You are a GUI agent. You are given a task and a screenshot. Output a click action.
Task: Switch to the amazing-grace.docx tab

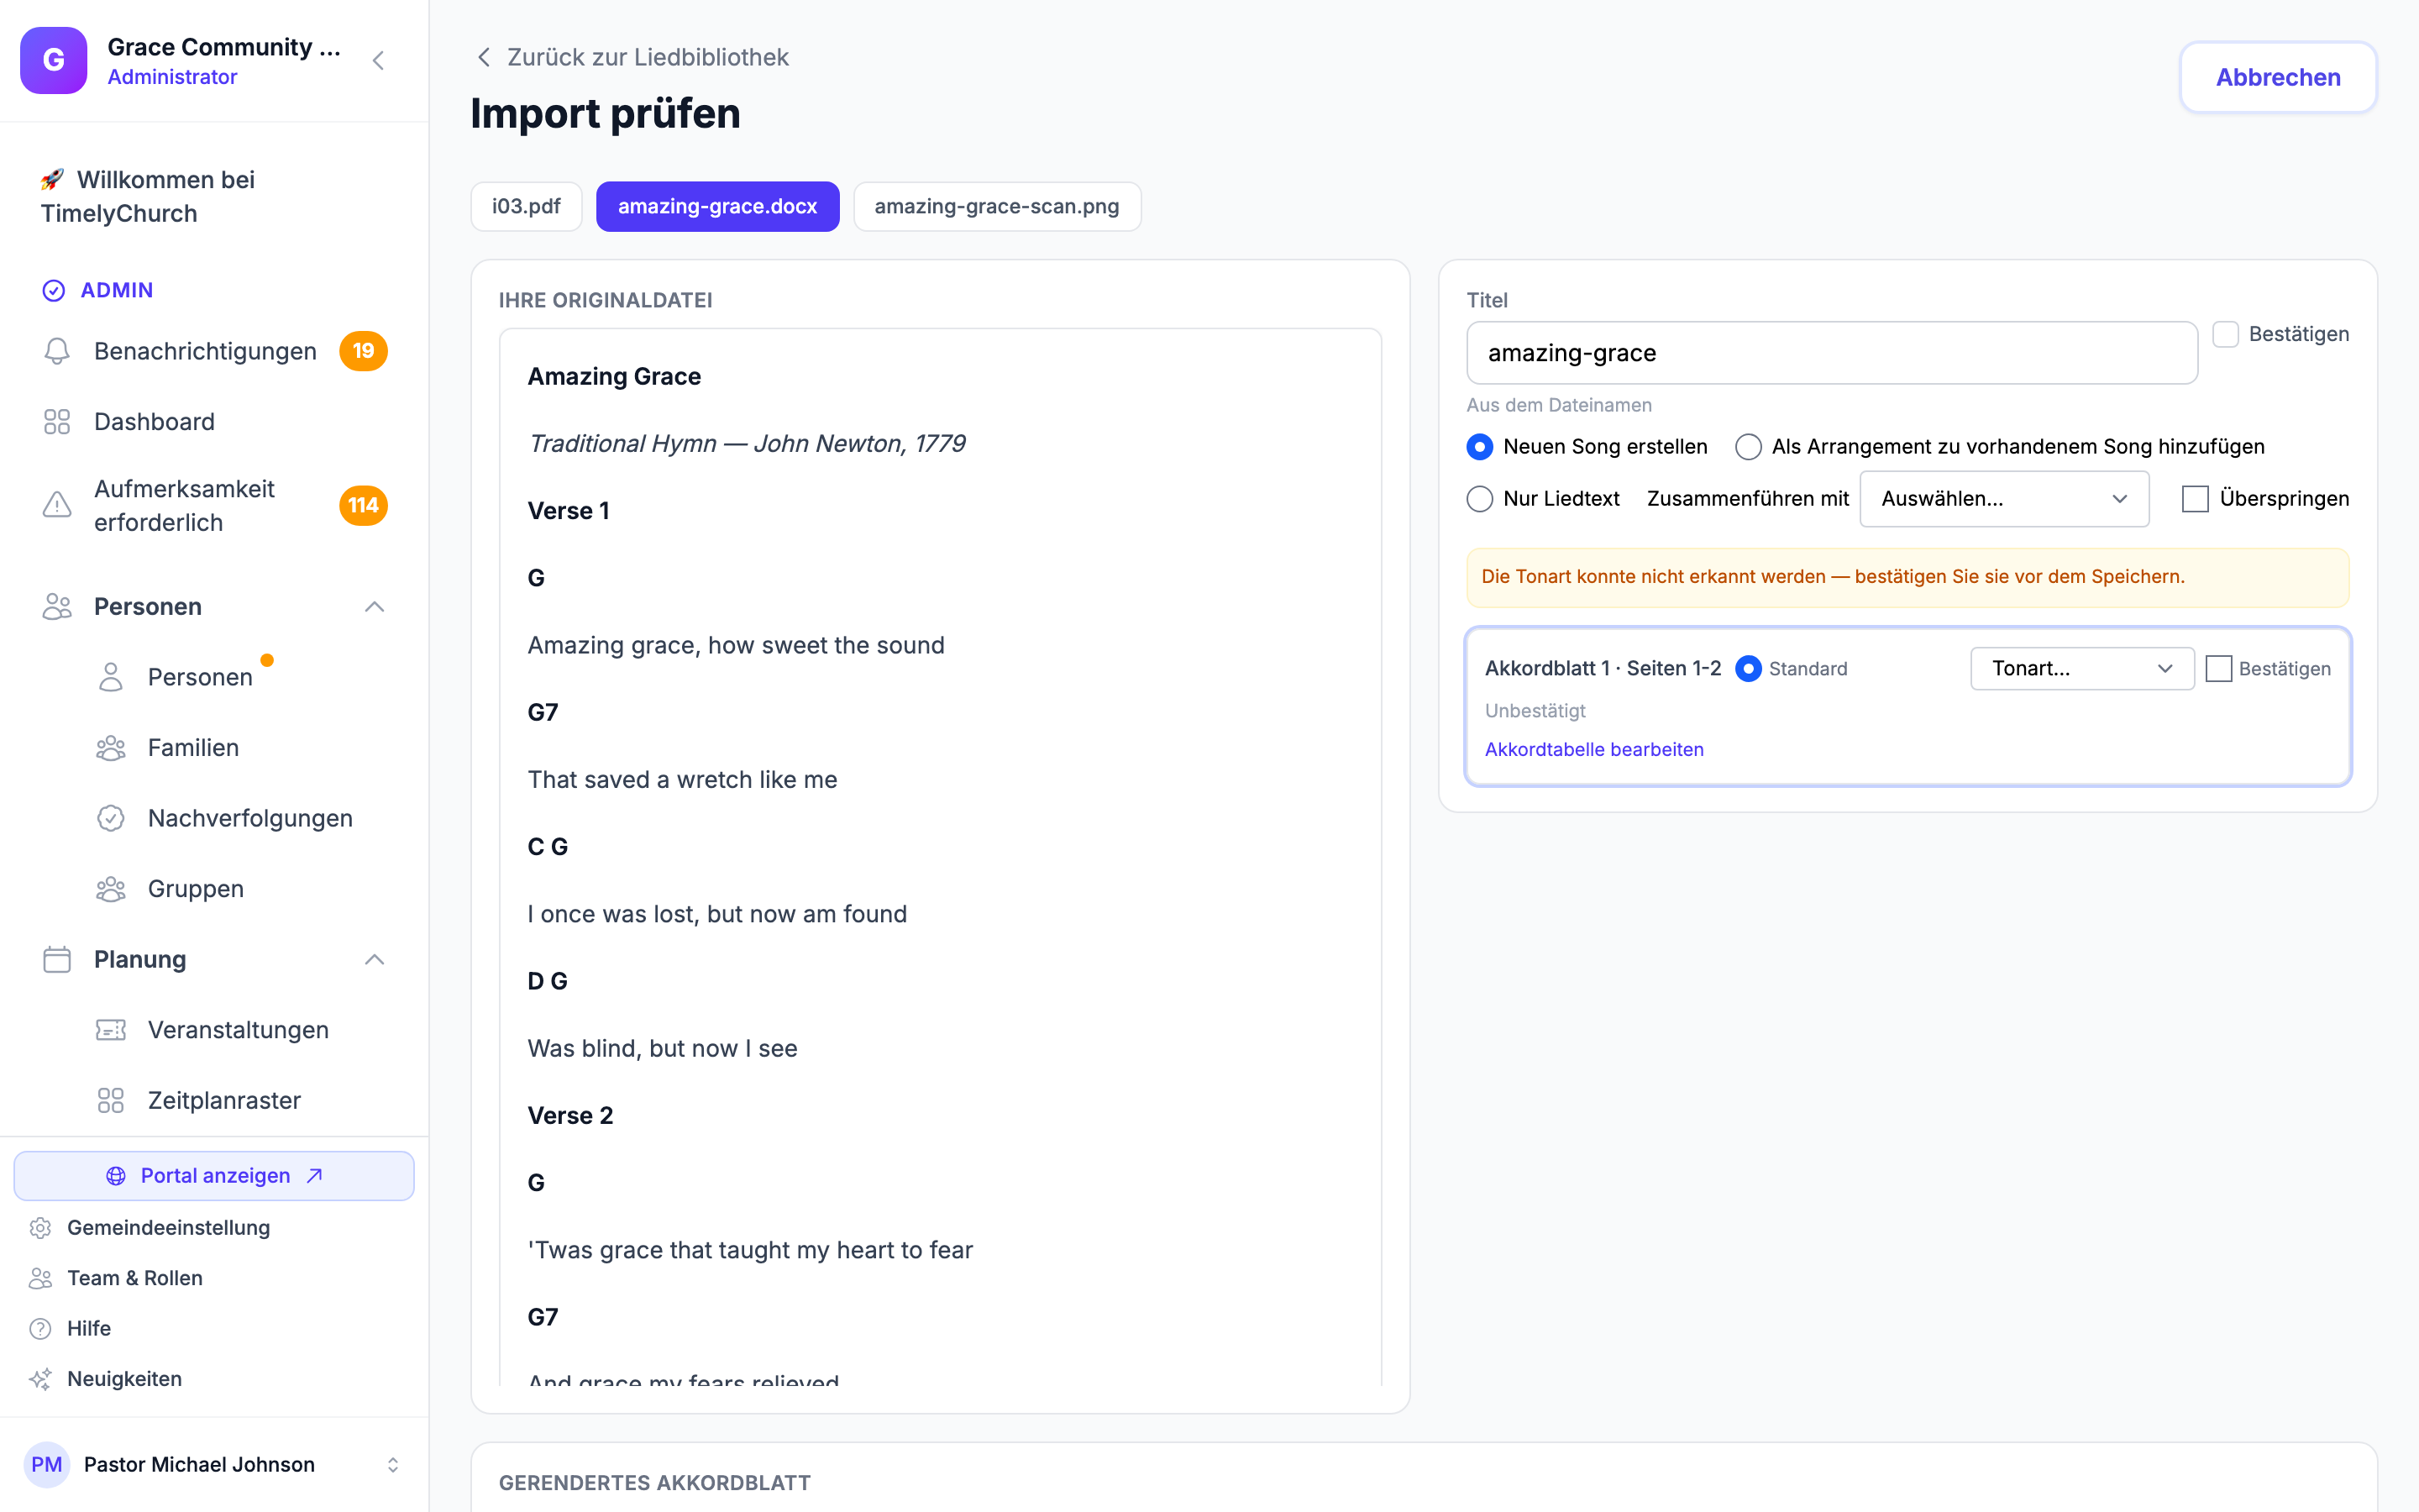pyautogui.click(x=716, y=206)
